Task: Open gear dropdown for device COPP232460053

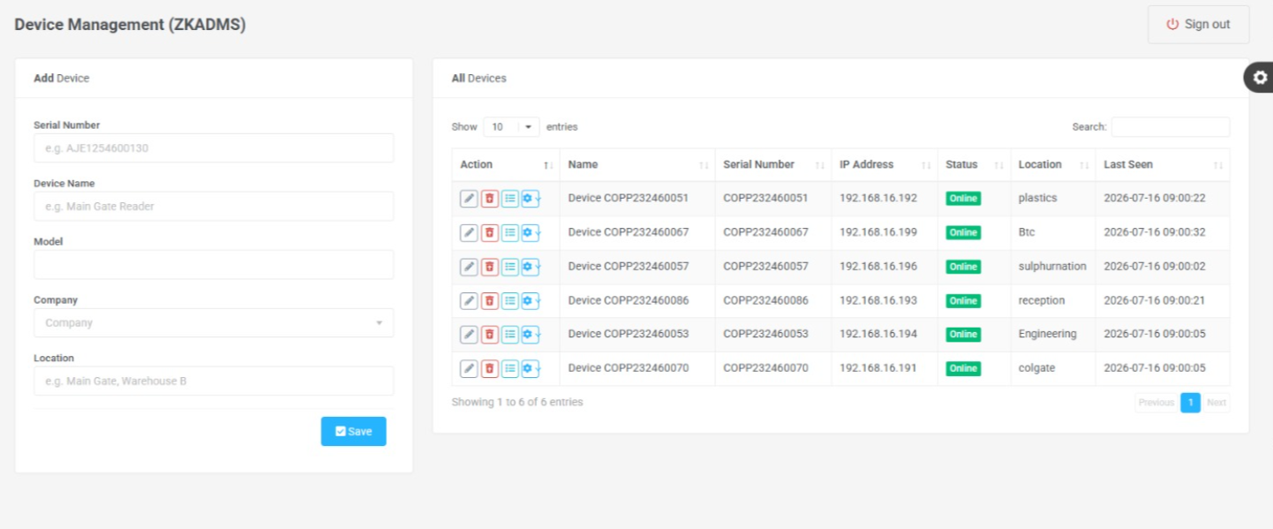Action: coord(531,334)
